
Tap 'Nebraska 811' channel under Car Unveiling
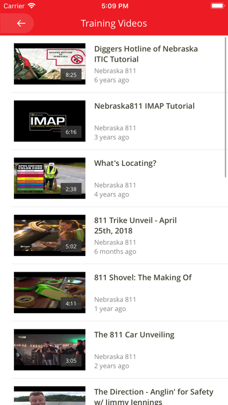(x=115, y=357)
